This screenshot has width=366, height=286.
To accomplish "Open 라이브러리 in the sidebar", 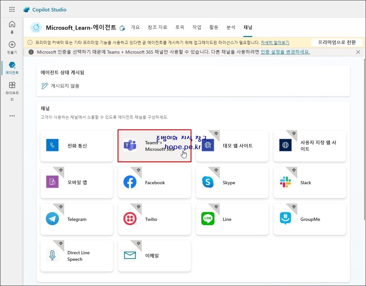I will tap(12, 91).
